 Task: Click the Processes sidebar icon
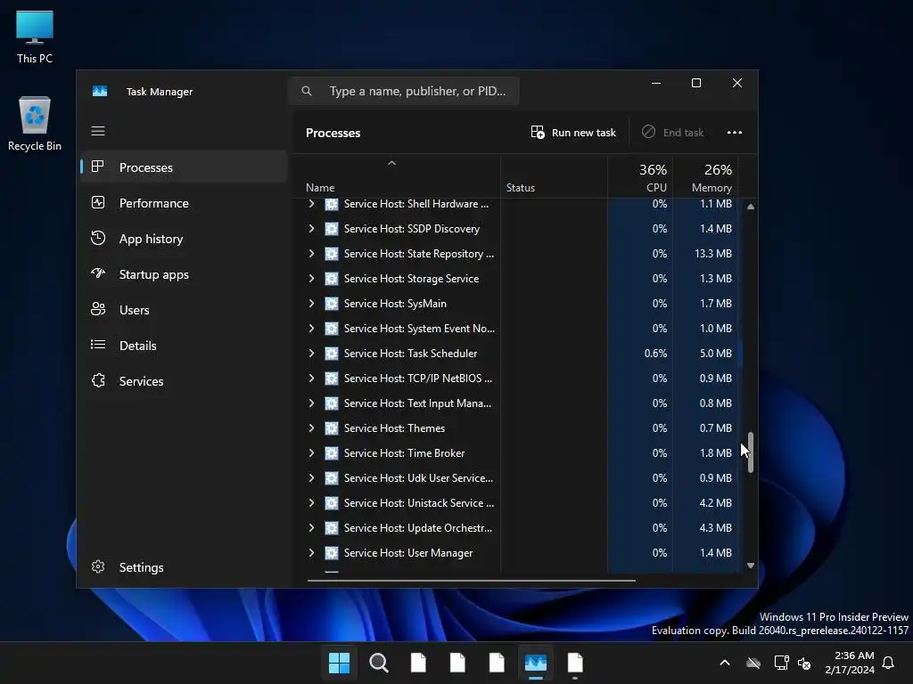(98, 167)
